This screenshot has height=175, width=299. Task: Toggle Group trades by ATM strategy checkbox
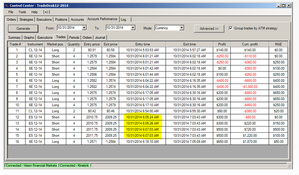pos(231,28)
